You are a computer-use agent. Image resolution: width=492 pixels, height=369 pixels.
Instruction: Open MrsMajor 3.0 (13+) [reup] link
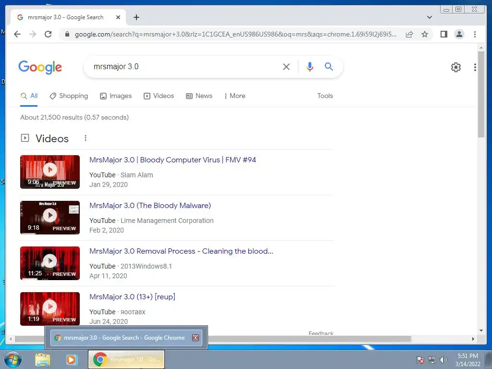132,297
